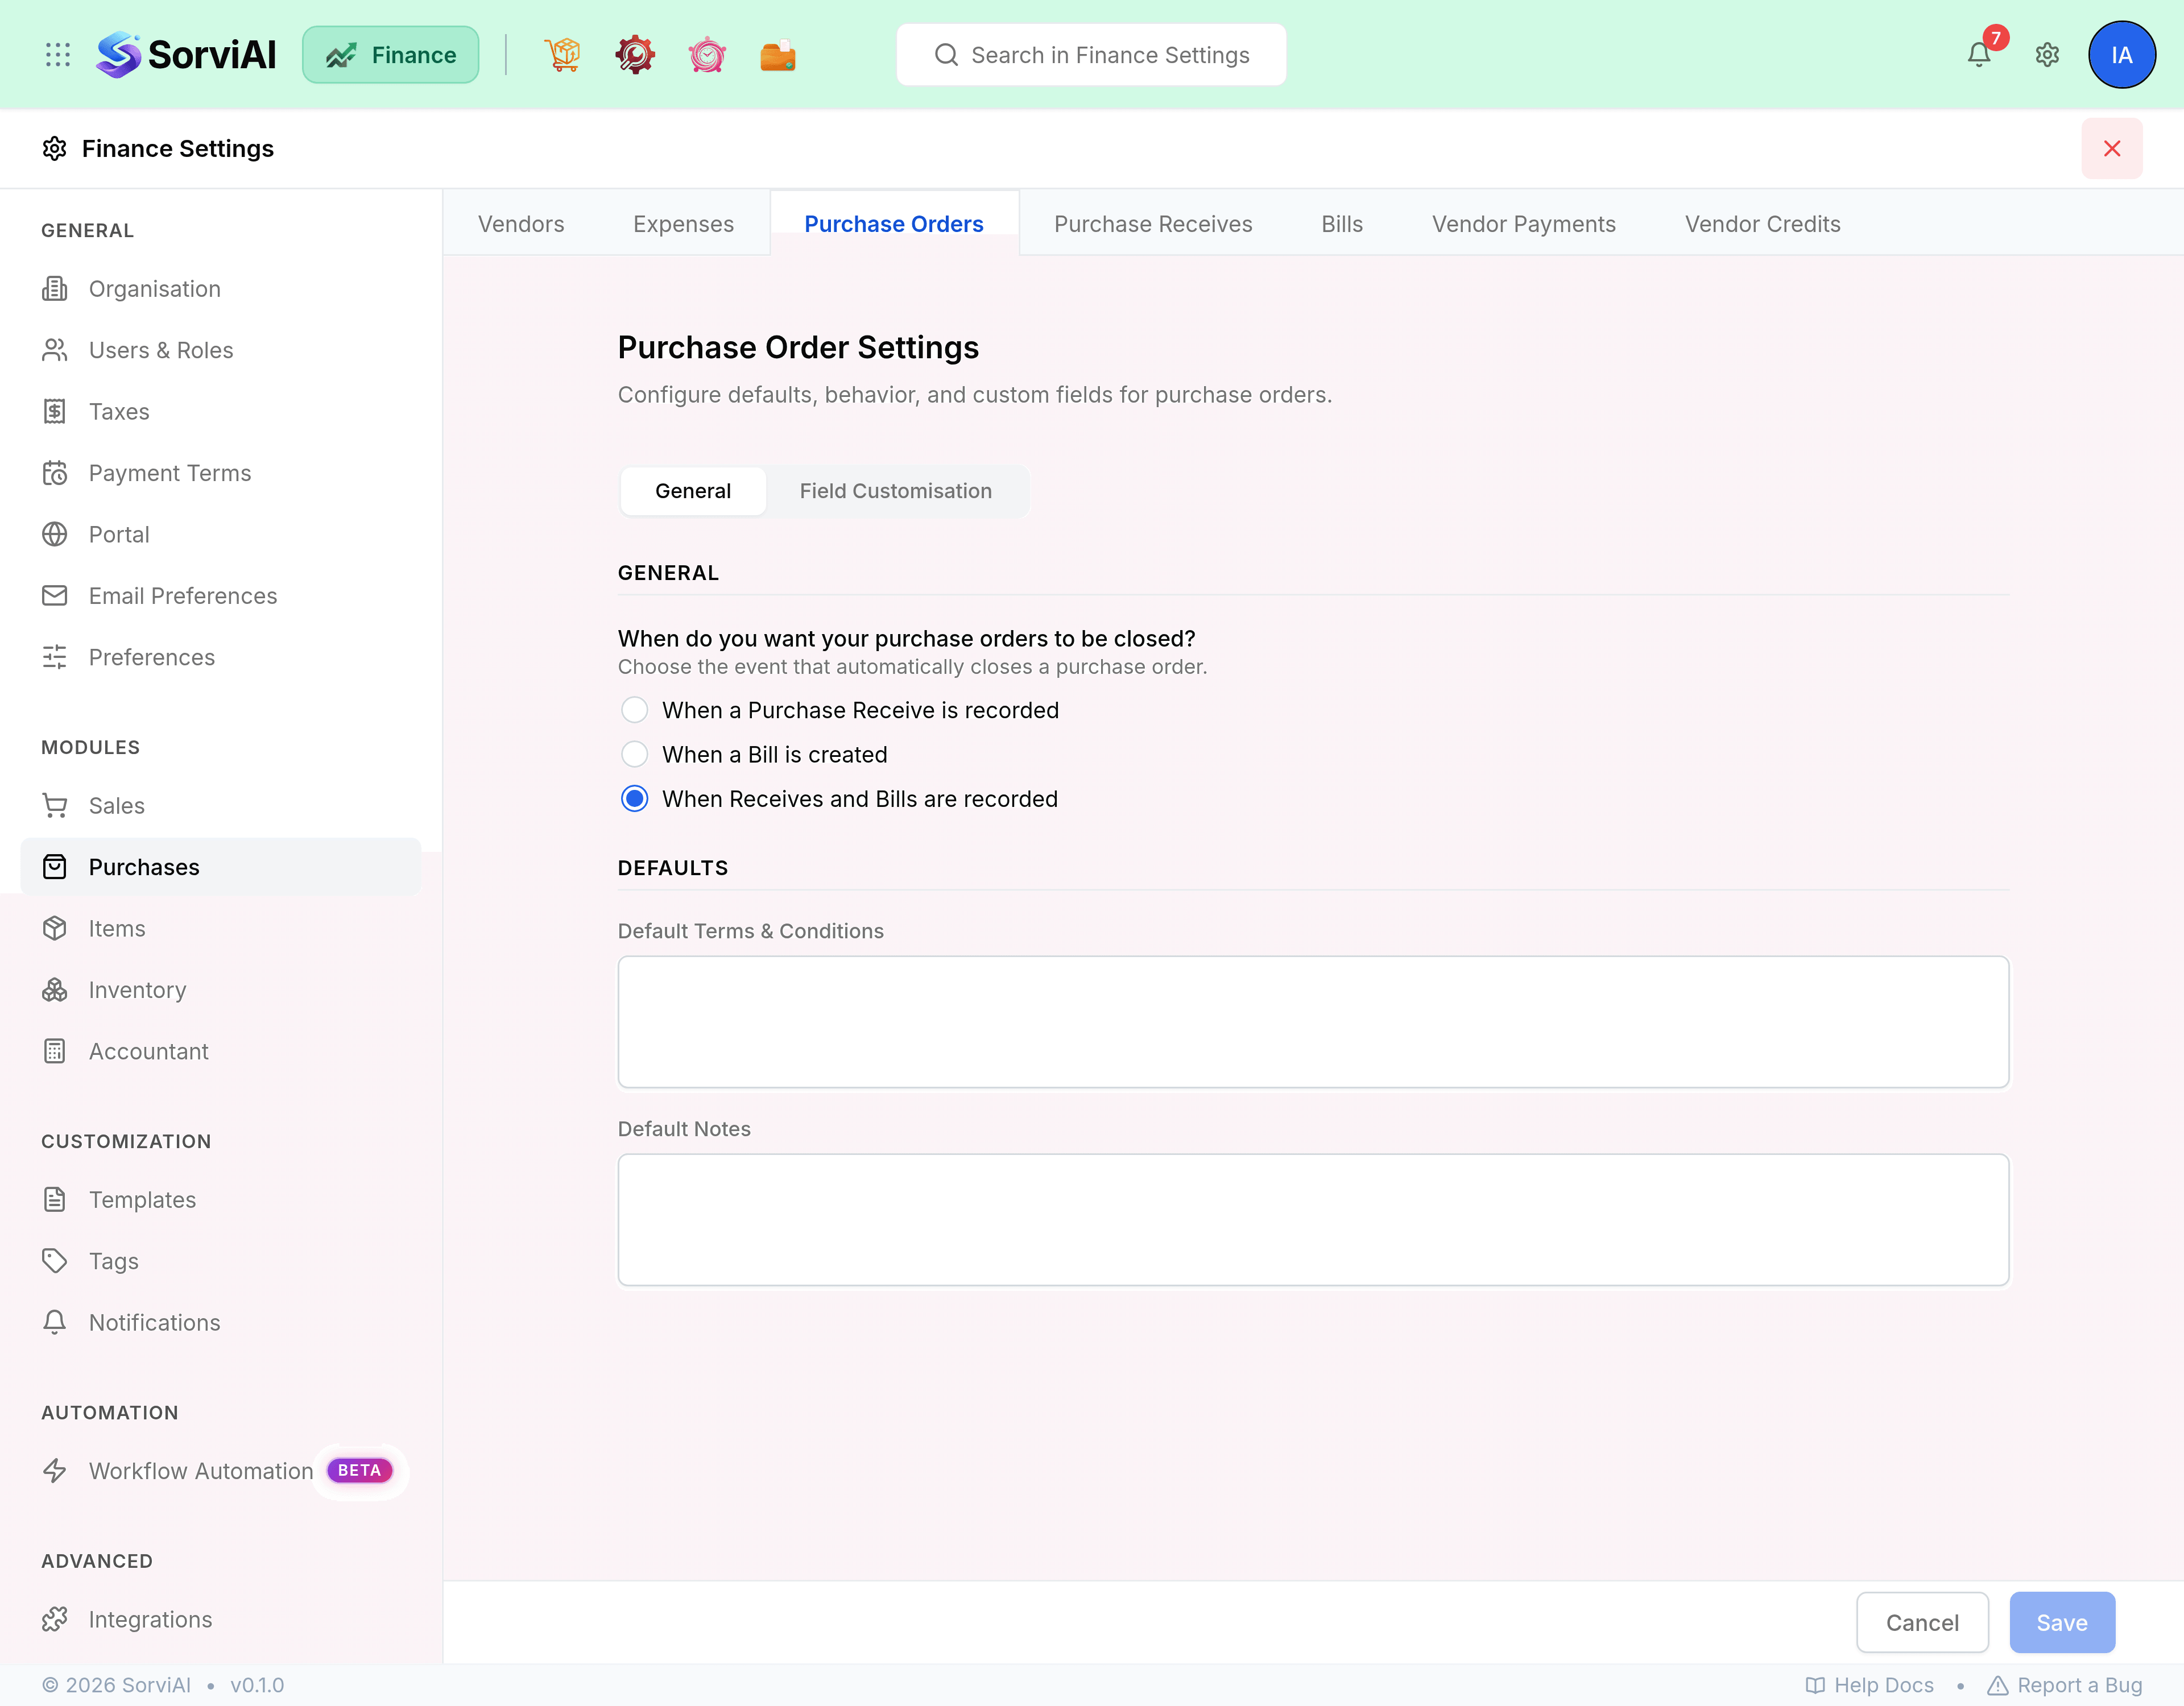Image resolution: width=2184 pixels, height=1706 pixels.
Task: Open Templates label in sidebar
Action: [x=142, y=1199]
